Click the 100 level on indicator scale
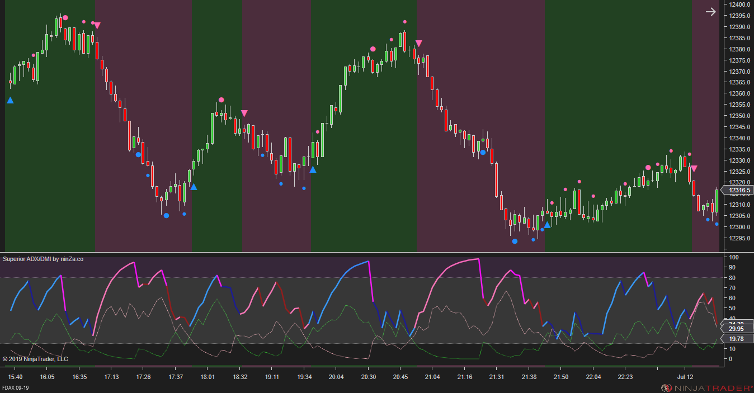This screenshot has height=393, width=754. (x=732, y=257)
